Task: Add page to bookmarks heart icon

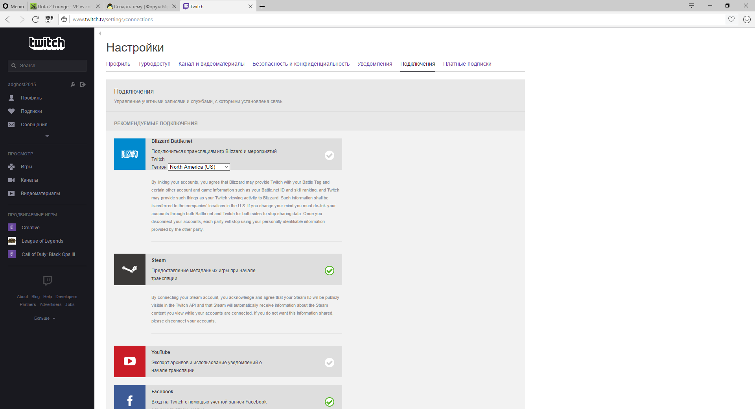Action: 731,19
